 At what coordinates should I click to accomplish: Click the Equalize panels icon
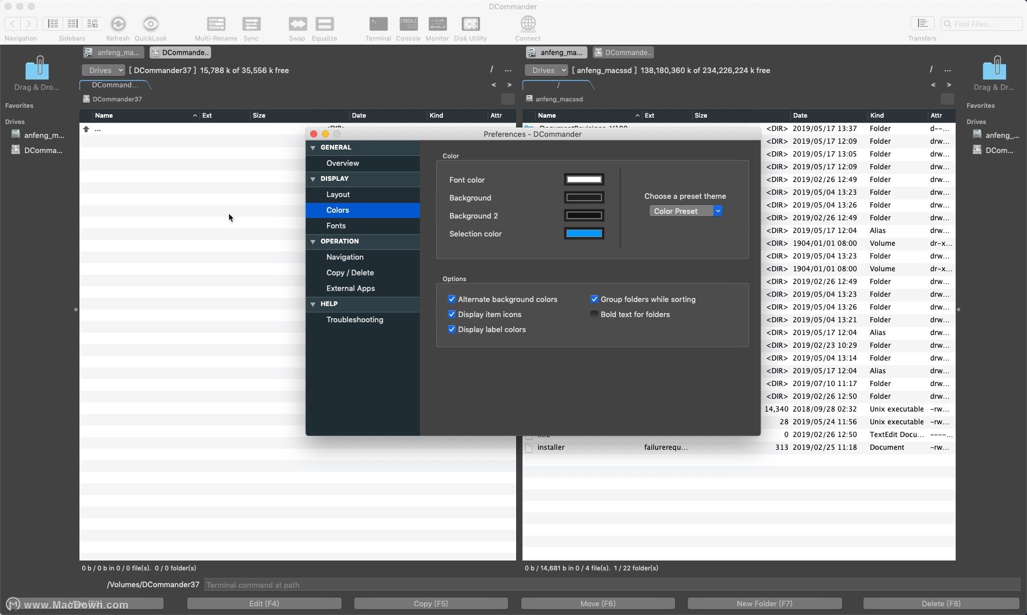coord(325,24)
